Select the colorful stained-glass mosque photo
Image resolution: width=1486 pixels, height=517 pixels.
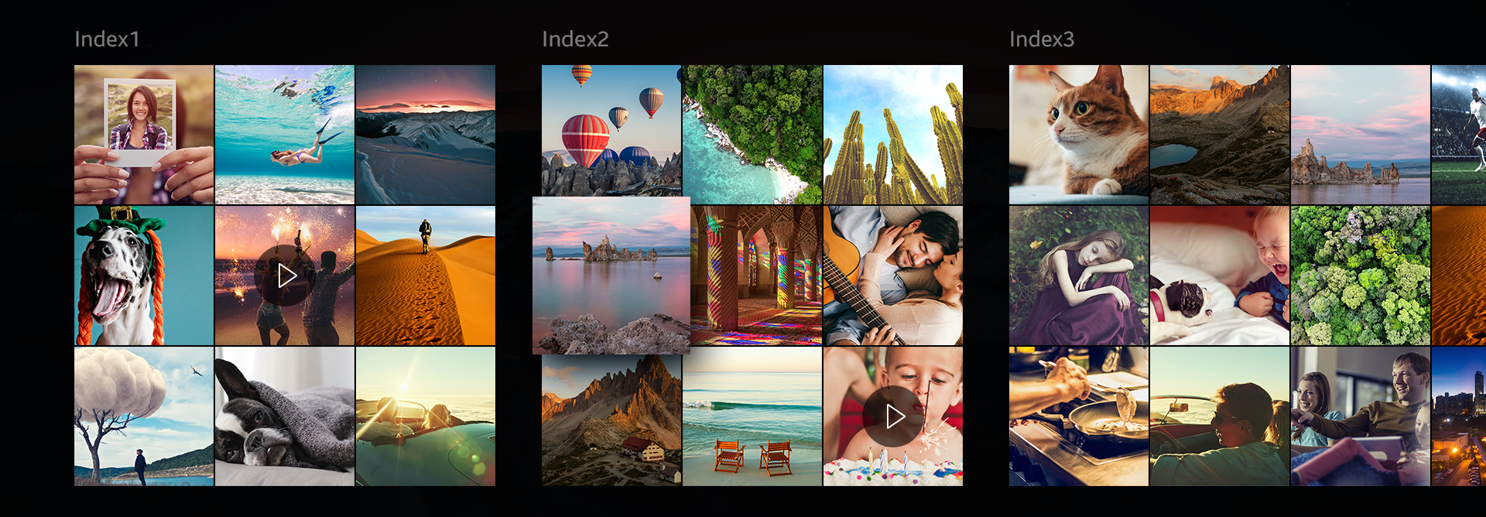tap(757, 276)
